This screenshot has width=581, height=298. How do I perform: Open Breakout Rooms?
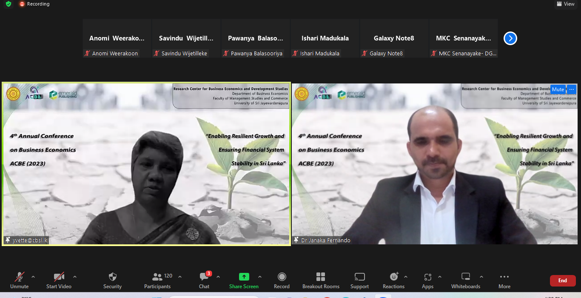[x=321, y=281]
